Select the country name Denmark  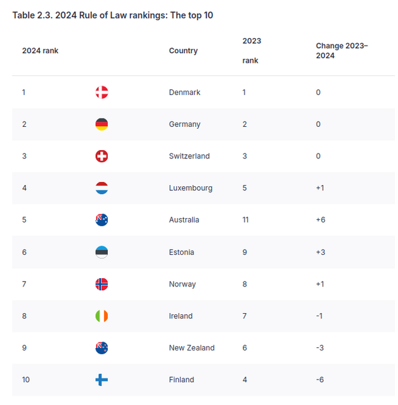184,93
